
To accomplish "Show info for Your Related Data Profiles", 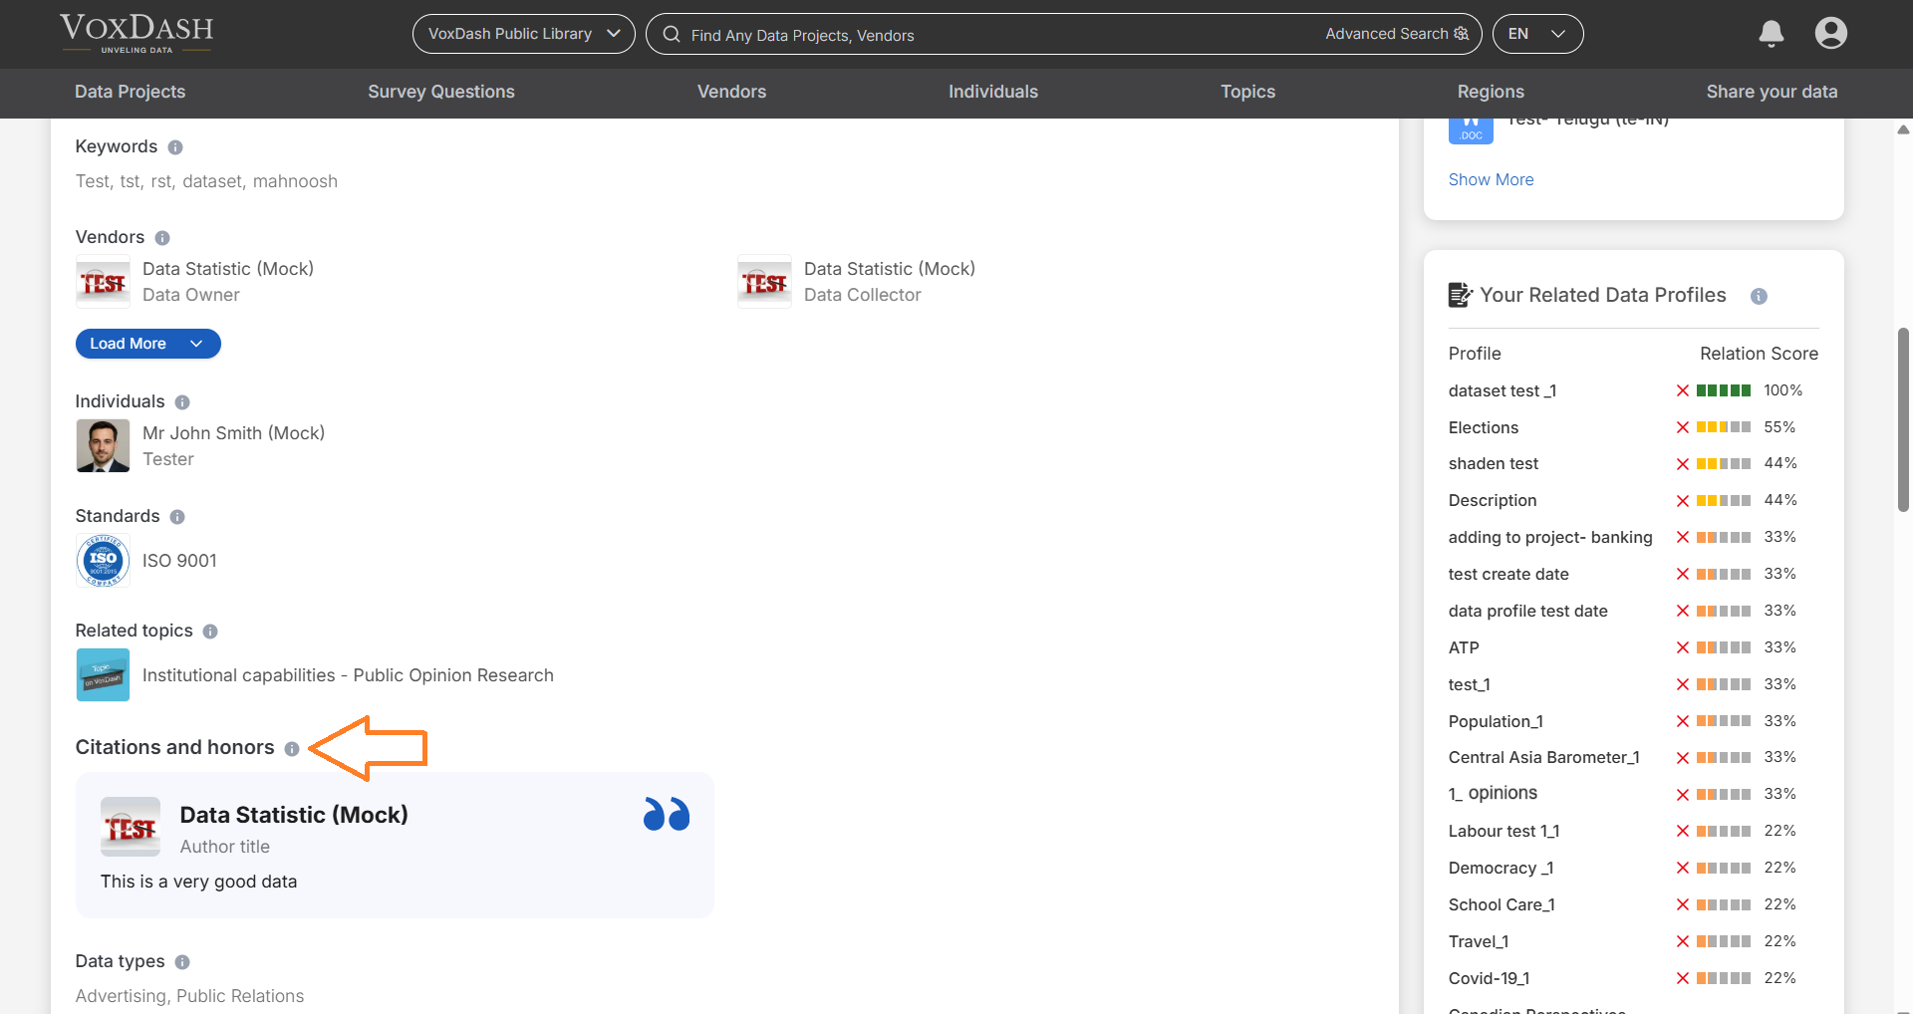I will pos(1759,296).
